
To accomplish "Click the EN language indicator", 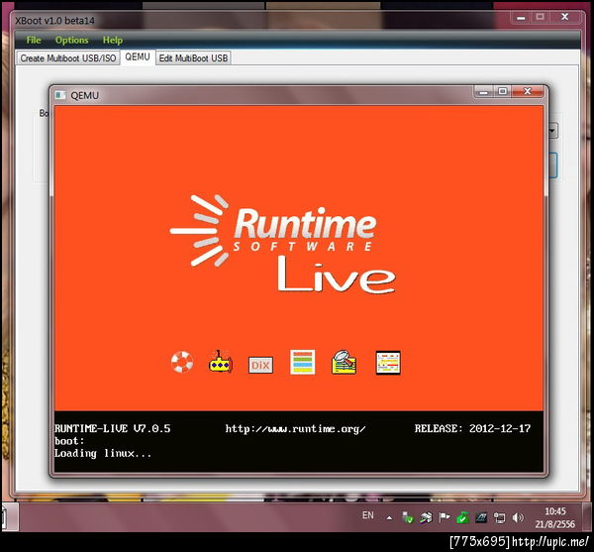I will (367, 516).
